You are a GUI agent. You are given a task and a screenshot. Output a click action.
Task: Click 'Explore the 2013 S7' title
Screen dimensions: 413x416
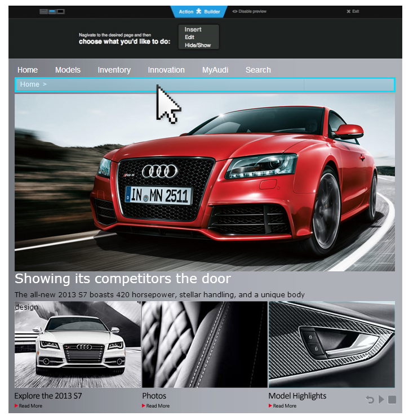click(48, 396)
